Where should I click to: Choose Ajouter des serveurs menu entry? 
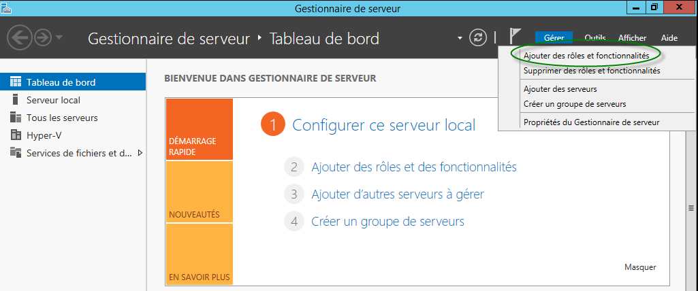click(560, 89)
